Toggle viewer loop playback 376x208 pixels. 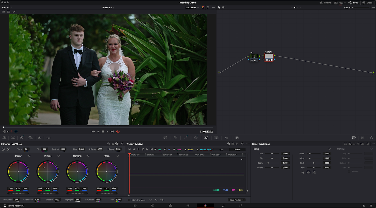[x=118, y=131]
